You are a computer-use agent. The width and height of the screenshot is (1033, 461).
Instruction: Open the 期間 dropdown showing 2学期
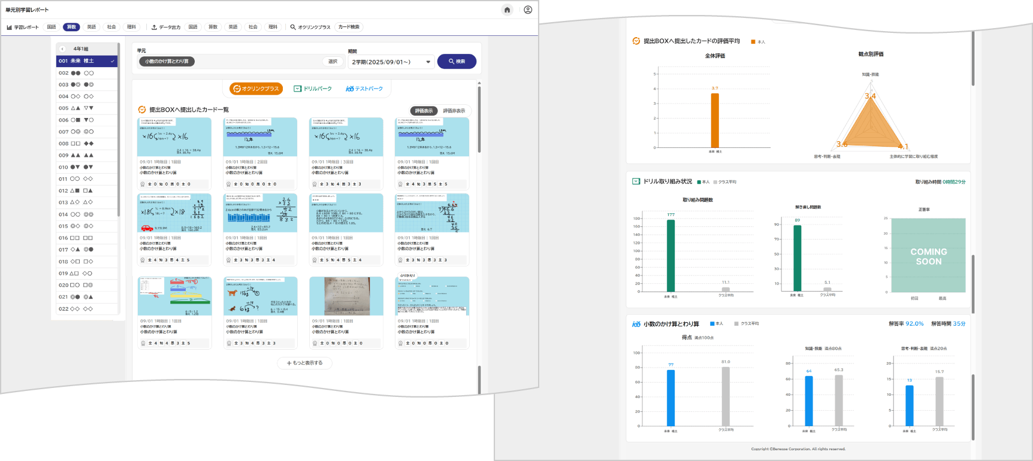[391, 62]
